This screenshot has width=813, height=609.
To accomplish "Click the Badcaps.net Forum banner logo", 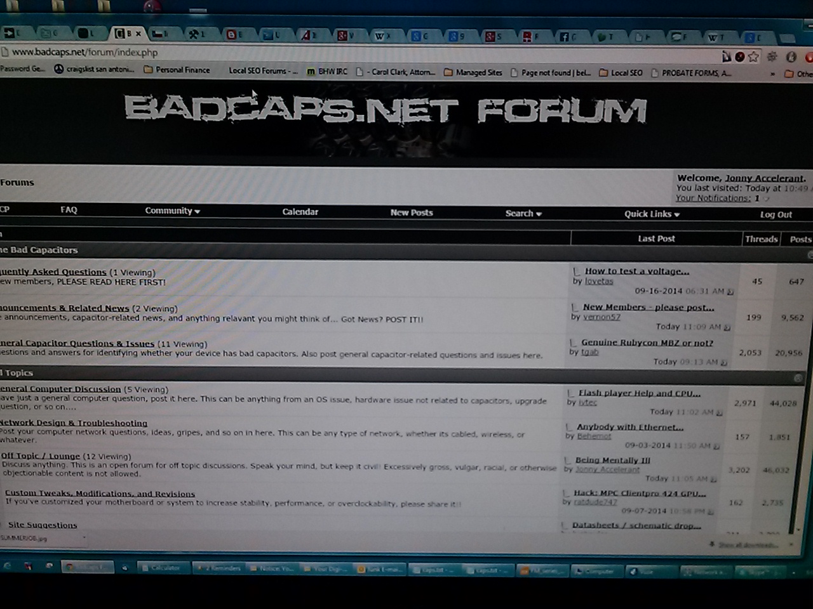I will pos(386,110).
